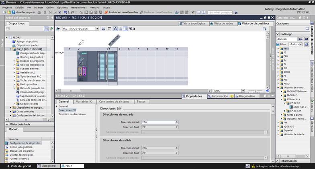This screenshot has width=315, height=169.
Task: Open the PLC_1 device selector dropdown
Action: 97,29
